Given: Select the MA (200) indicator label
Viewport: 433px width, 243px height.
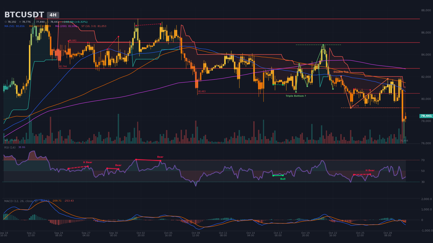Looking at the screenshot, I should (66, 26).
